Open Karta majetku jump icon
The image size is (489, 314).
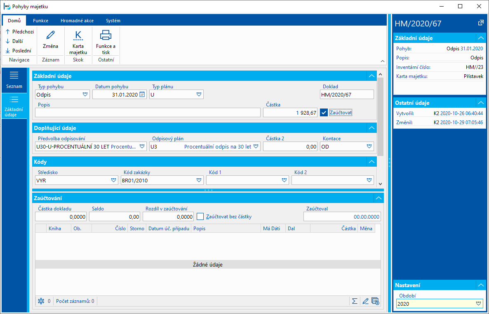tap(78, 35)
